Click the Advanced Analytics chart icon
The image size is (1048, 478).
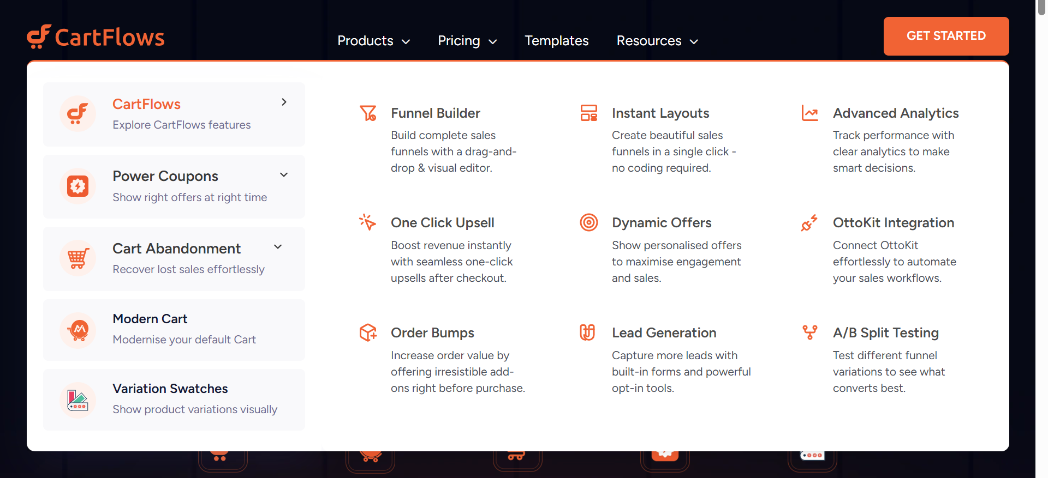click(810, 113)
